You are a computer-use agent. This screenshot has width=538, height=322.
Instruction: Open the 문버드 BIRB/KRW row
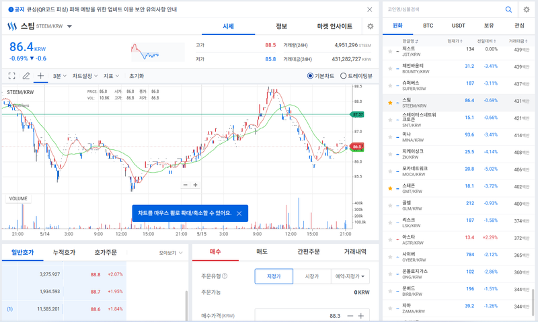point(459,291)
